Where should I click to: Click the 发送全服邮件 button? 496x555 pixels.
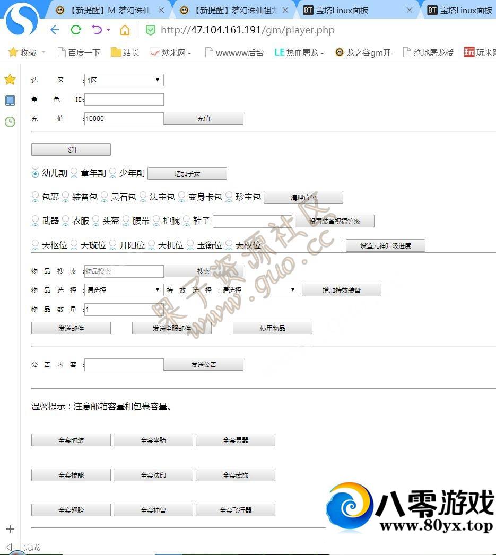(172, 328)
